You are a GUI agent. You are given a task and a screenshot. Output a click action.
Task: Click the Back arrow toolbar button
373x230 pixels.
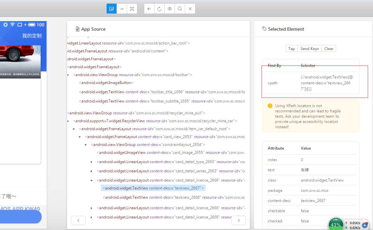click(149, 9)
